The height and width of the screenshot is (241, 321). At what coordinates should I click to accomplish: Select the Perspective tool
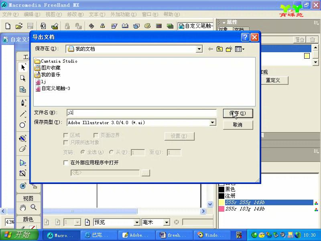coord(22,163)
